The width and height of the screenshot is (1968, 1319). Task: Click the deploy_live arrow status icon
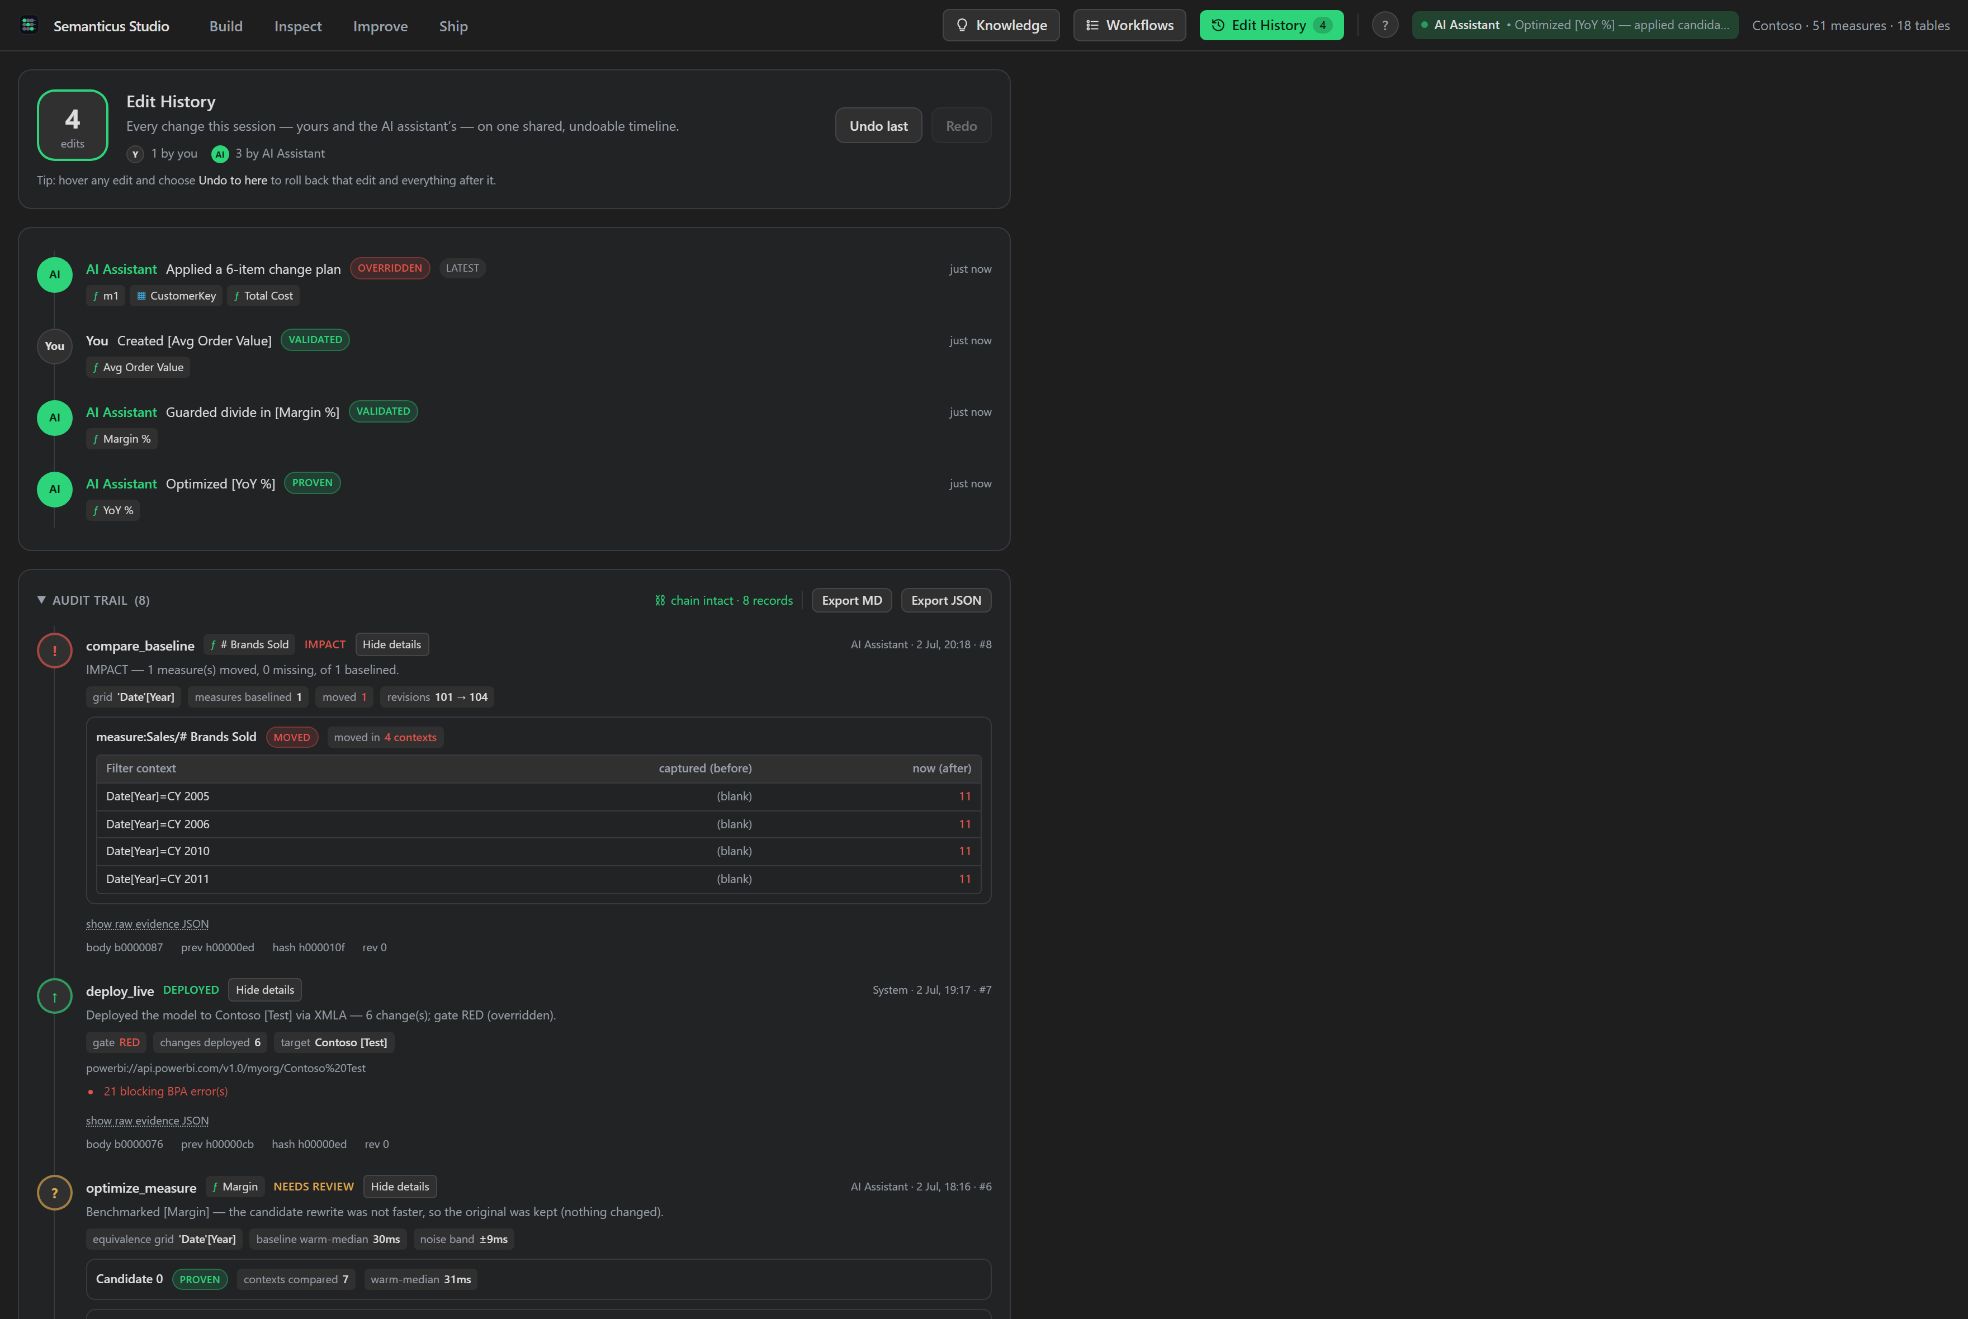55,997
